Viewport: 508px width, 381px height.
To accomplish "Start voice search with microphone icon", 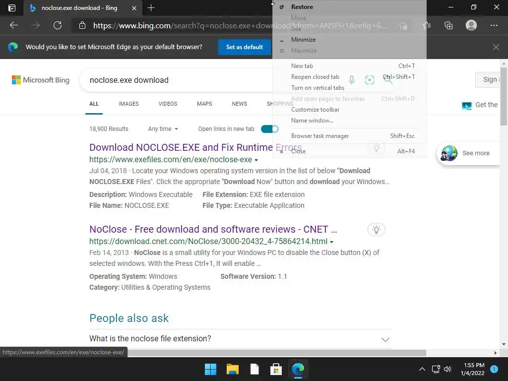I will pyautogui.click(x=352, y=79).
